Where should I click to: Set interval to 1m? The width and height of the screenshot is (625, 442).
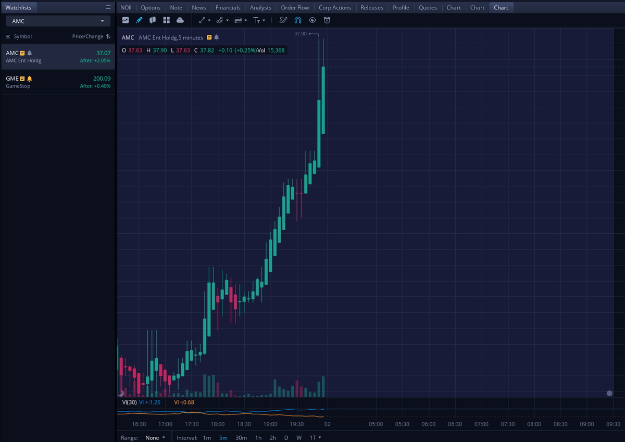coord(207,438)
